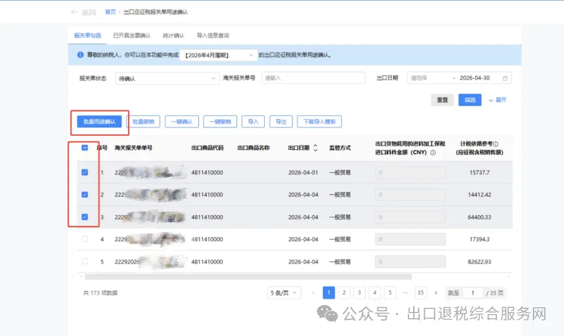Expand more filters with 展开
Image resolution: width=564 pixels, height=336 pixels.
(x=498, y=100)
